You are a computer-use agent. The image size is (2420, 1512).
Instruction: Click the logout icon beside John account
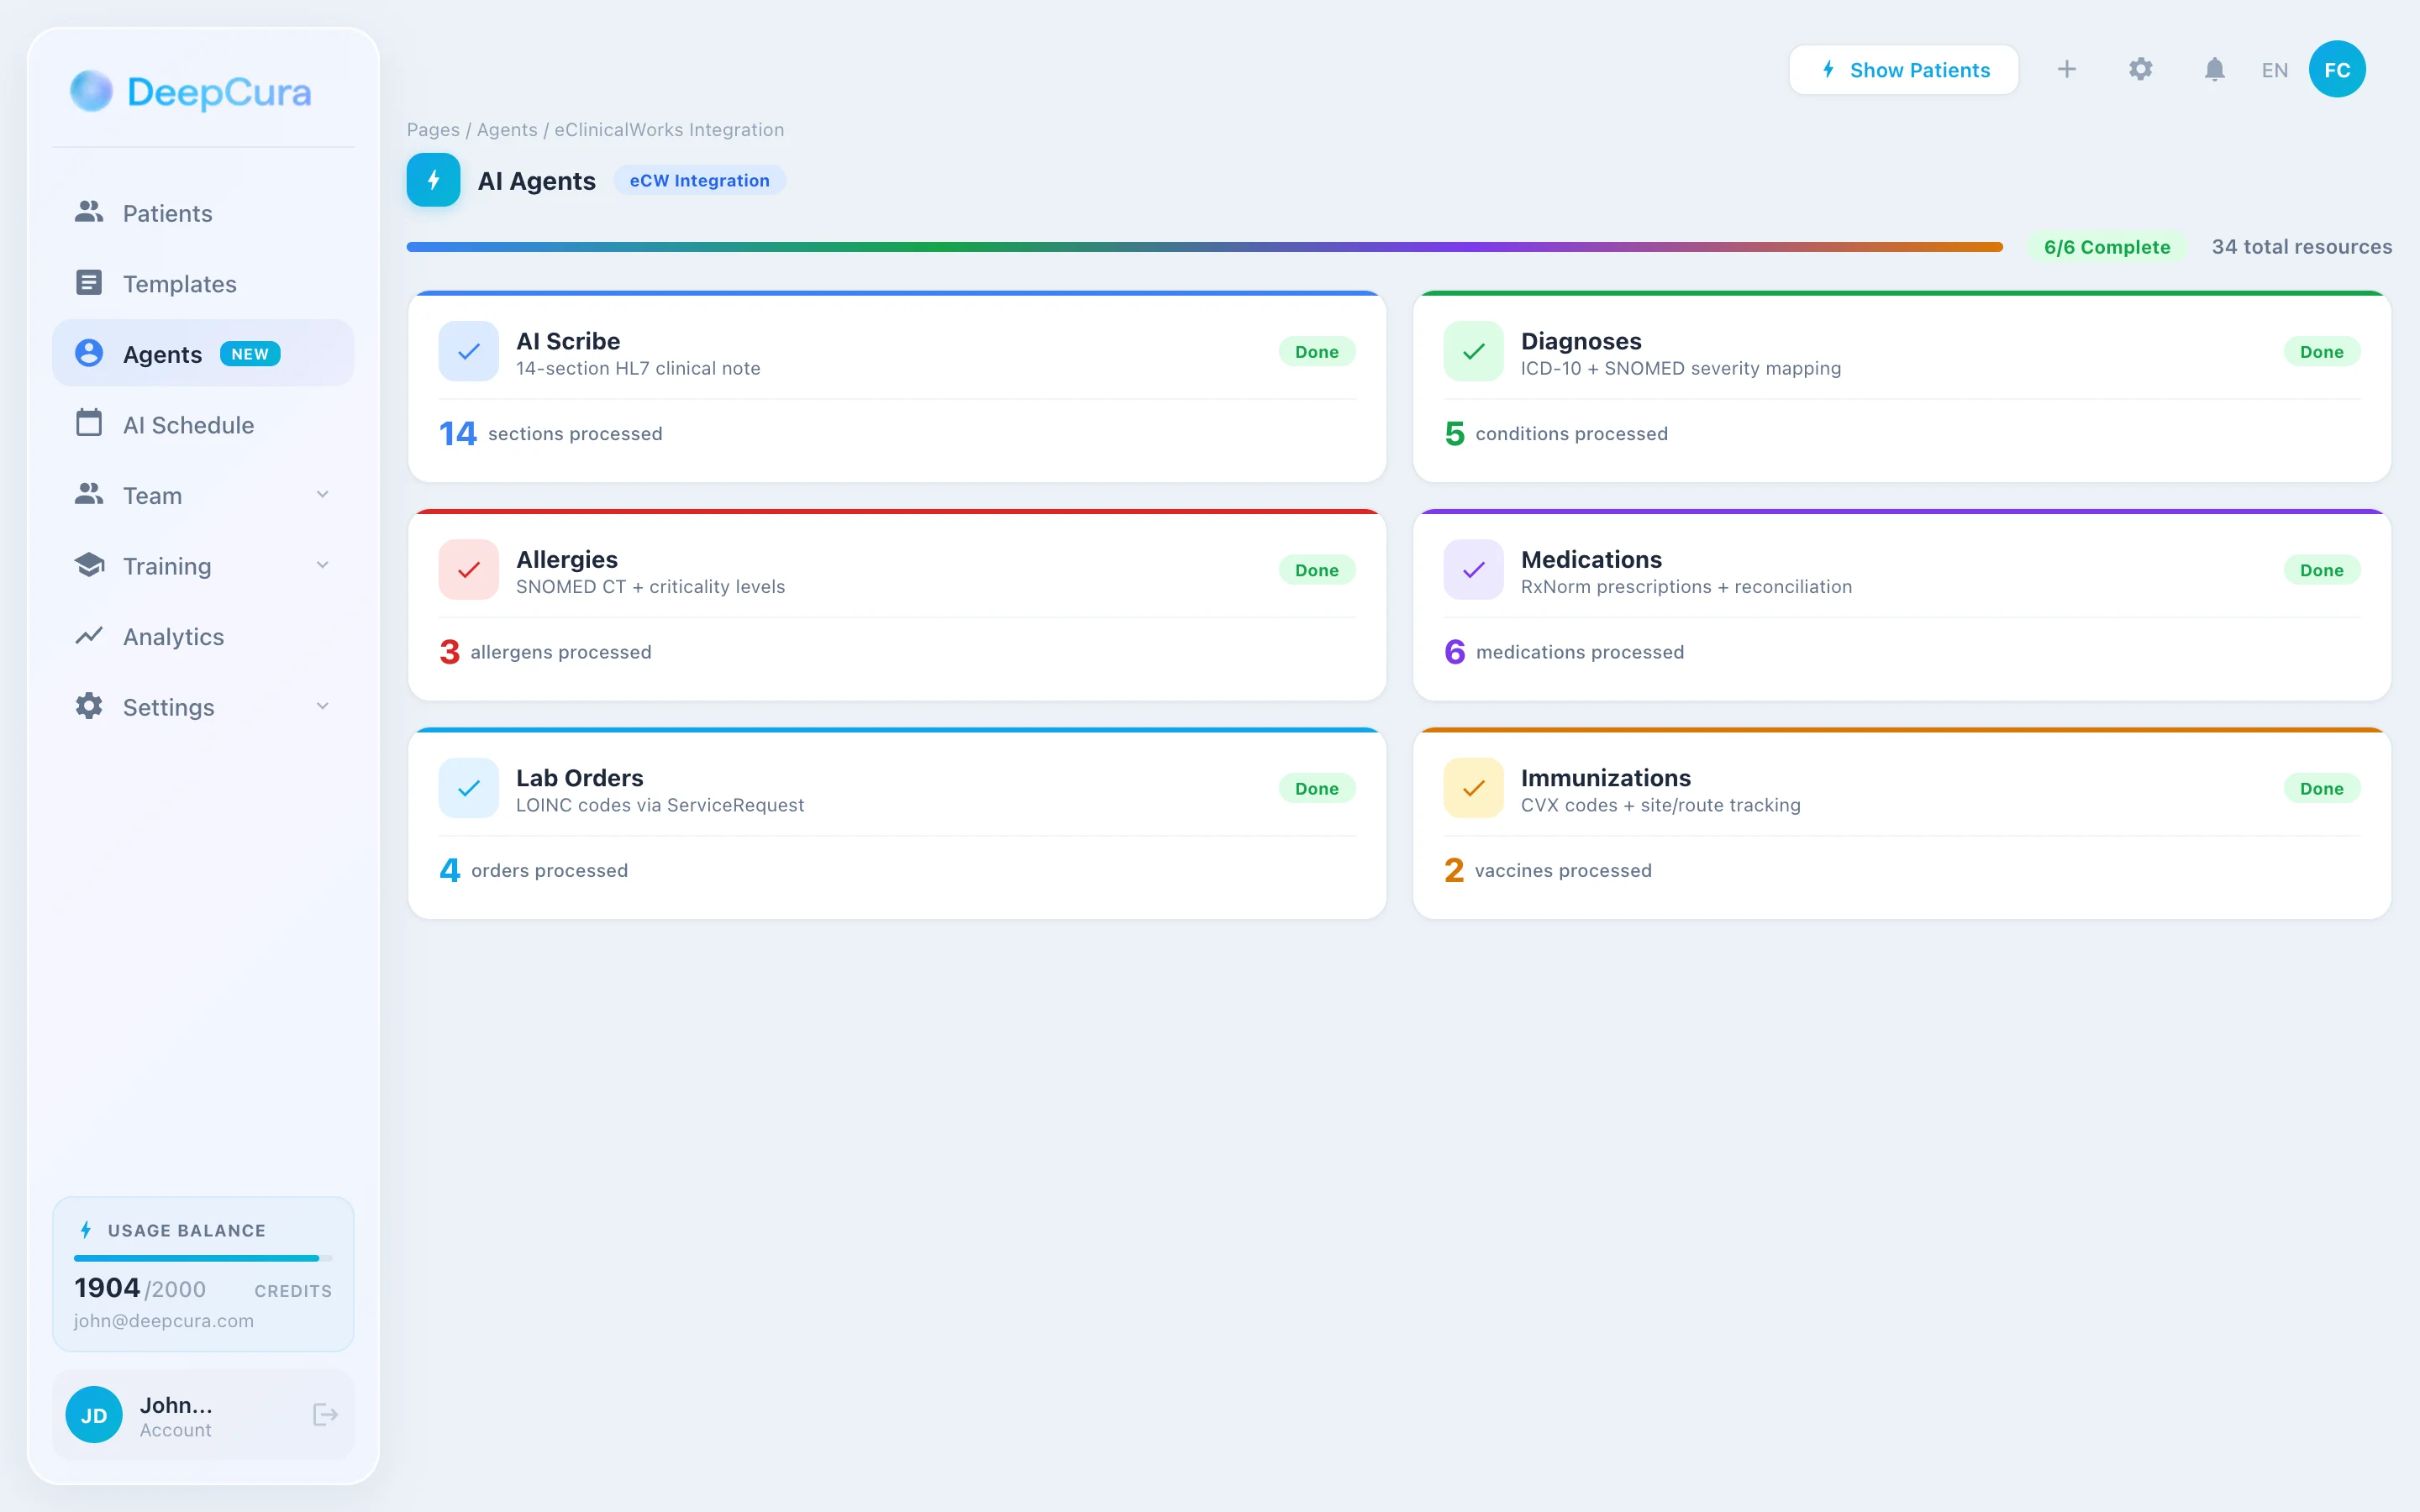pyautogui.click(x=325, y=1414)
